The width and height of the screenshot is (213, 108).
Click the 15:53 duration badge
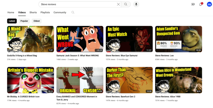198,50
